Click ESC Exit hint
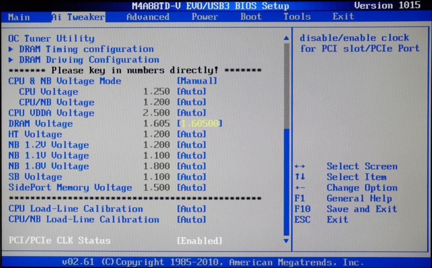Viewport: 432px width, 268px height. [321, 220]
